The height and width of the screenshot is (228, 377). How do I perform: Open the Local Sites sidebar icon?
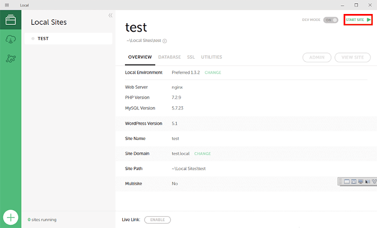(11, 20)
